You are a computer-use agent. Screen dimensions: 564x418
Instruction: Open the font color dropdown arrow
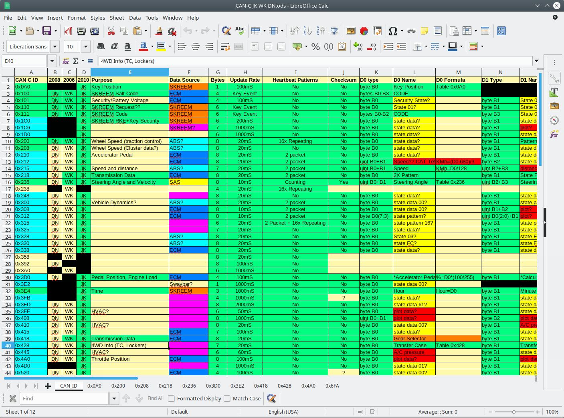152,46
